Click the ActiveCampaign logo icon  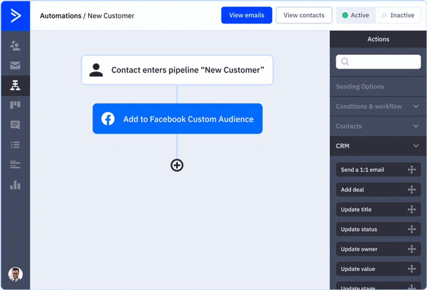[15, 15]
